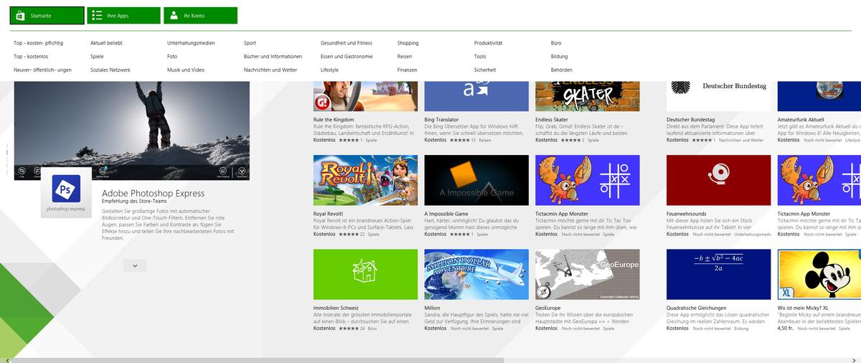Viewport: 861px width, 363px height.
Task: Browse the Shopping category
Action: 408,43
